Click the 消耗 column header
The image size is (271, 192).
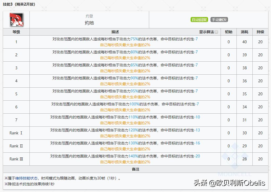[244, 32]
